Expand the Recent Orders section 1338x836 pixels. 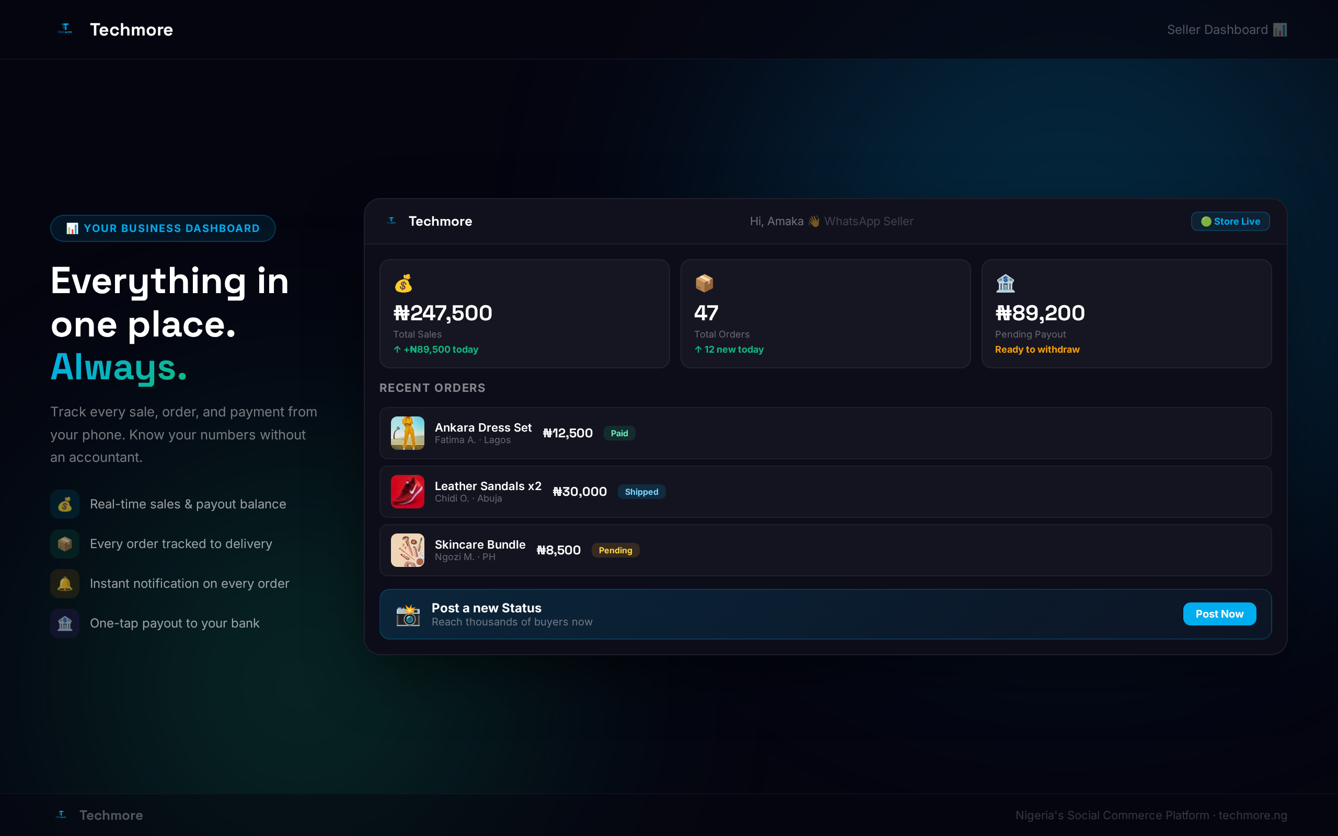432,388
